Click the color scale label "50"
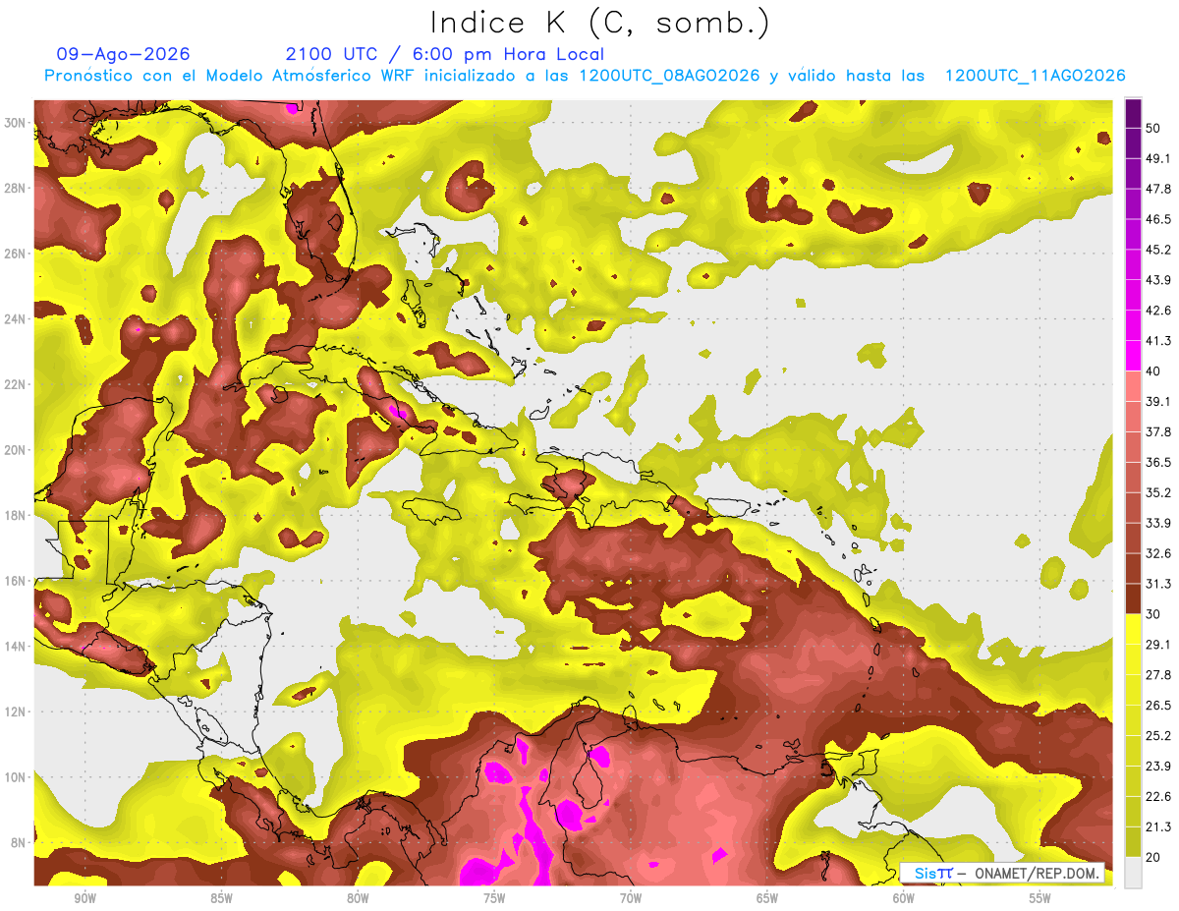 click(x=1153, y=128)
